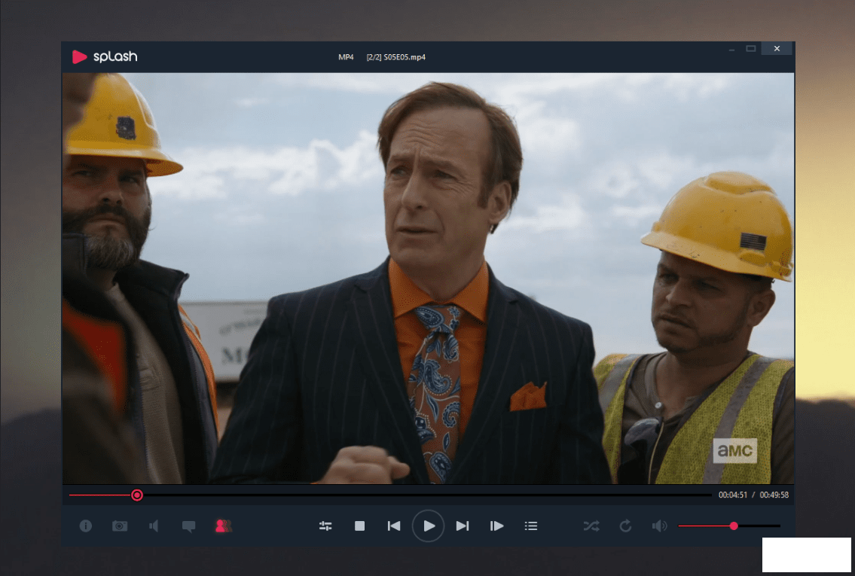Image resolution: width=855 pixels, height=576 pixels.
Task: Take a snapshot with camera icon
Action: click(120, 526)
